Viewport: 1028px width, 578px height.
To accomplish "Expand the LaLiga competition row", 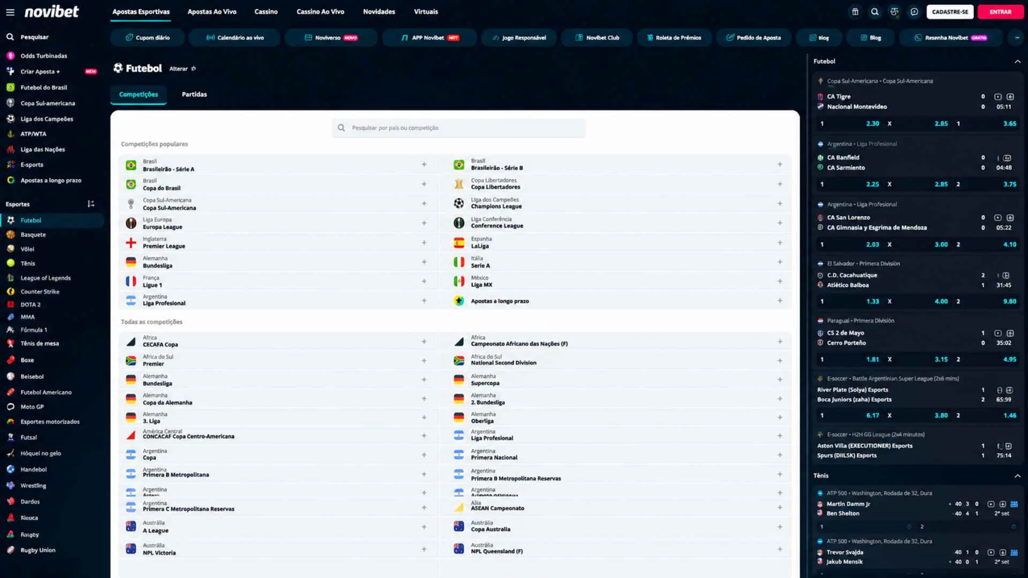I will point(780,242).
